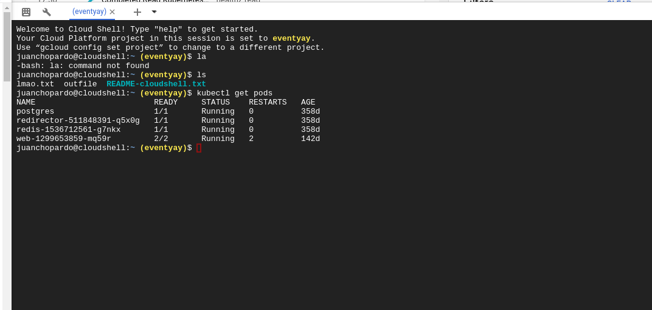Focus the terminal cursor at the prompt
The width and height of the screenshot is (652, 310).
coord(199,148)
